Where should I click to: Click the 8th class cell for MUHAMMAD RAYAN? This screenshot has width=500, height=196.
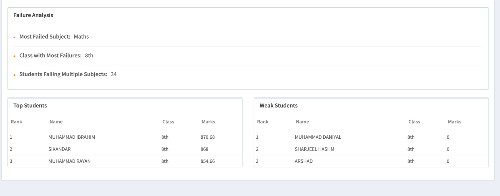165,161
